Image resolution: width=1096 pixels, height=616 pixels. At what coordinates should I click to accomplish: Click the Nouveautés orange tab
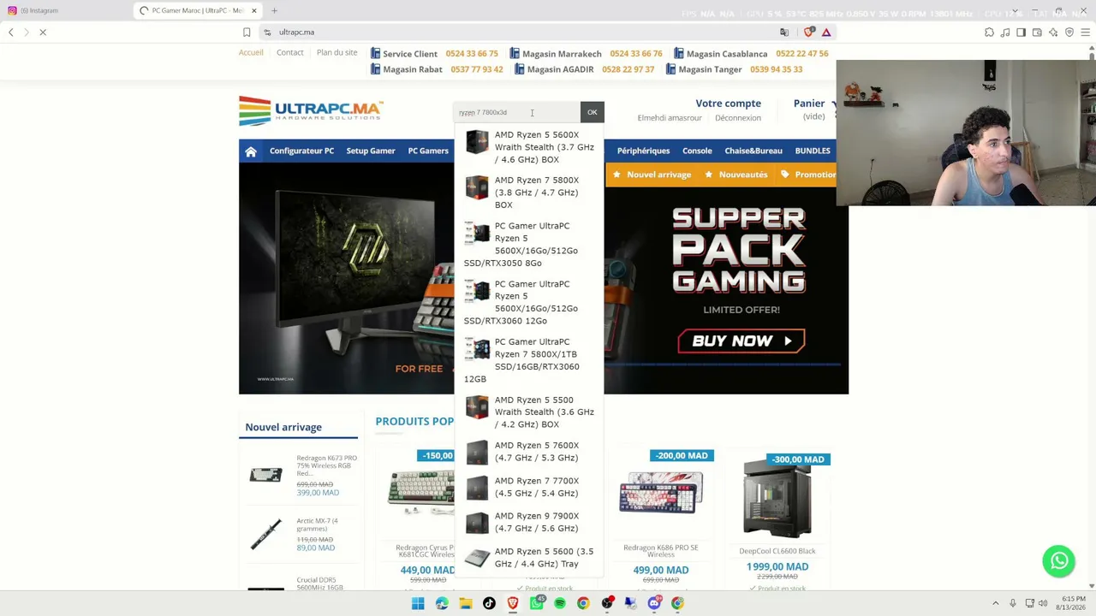tap(736, 175)
